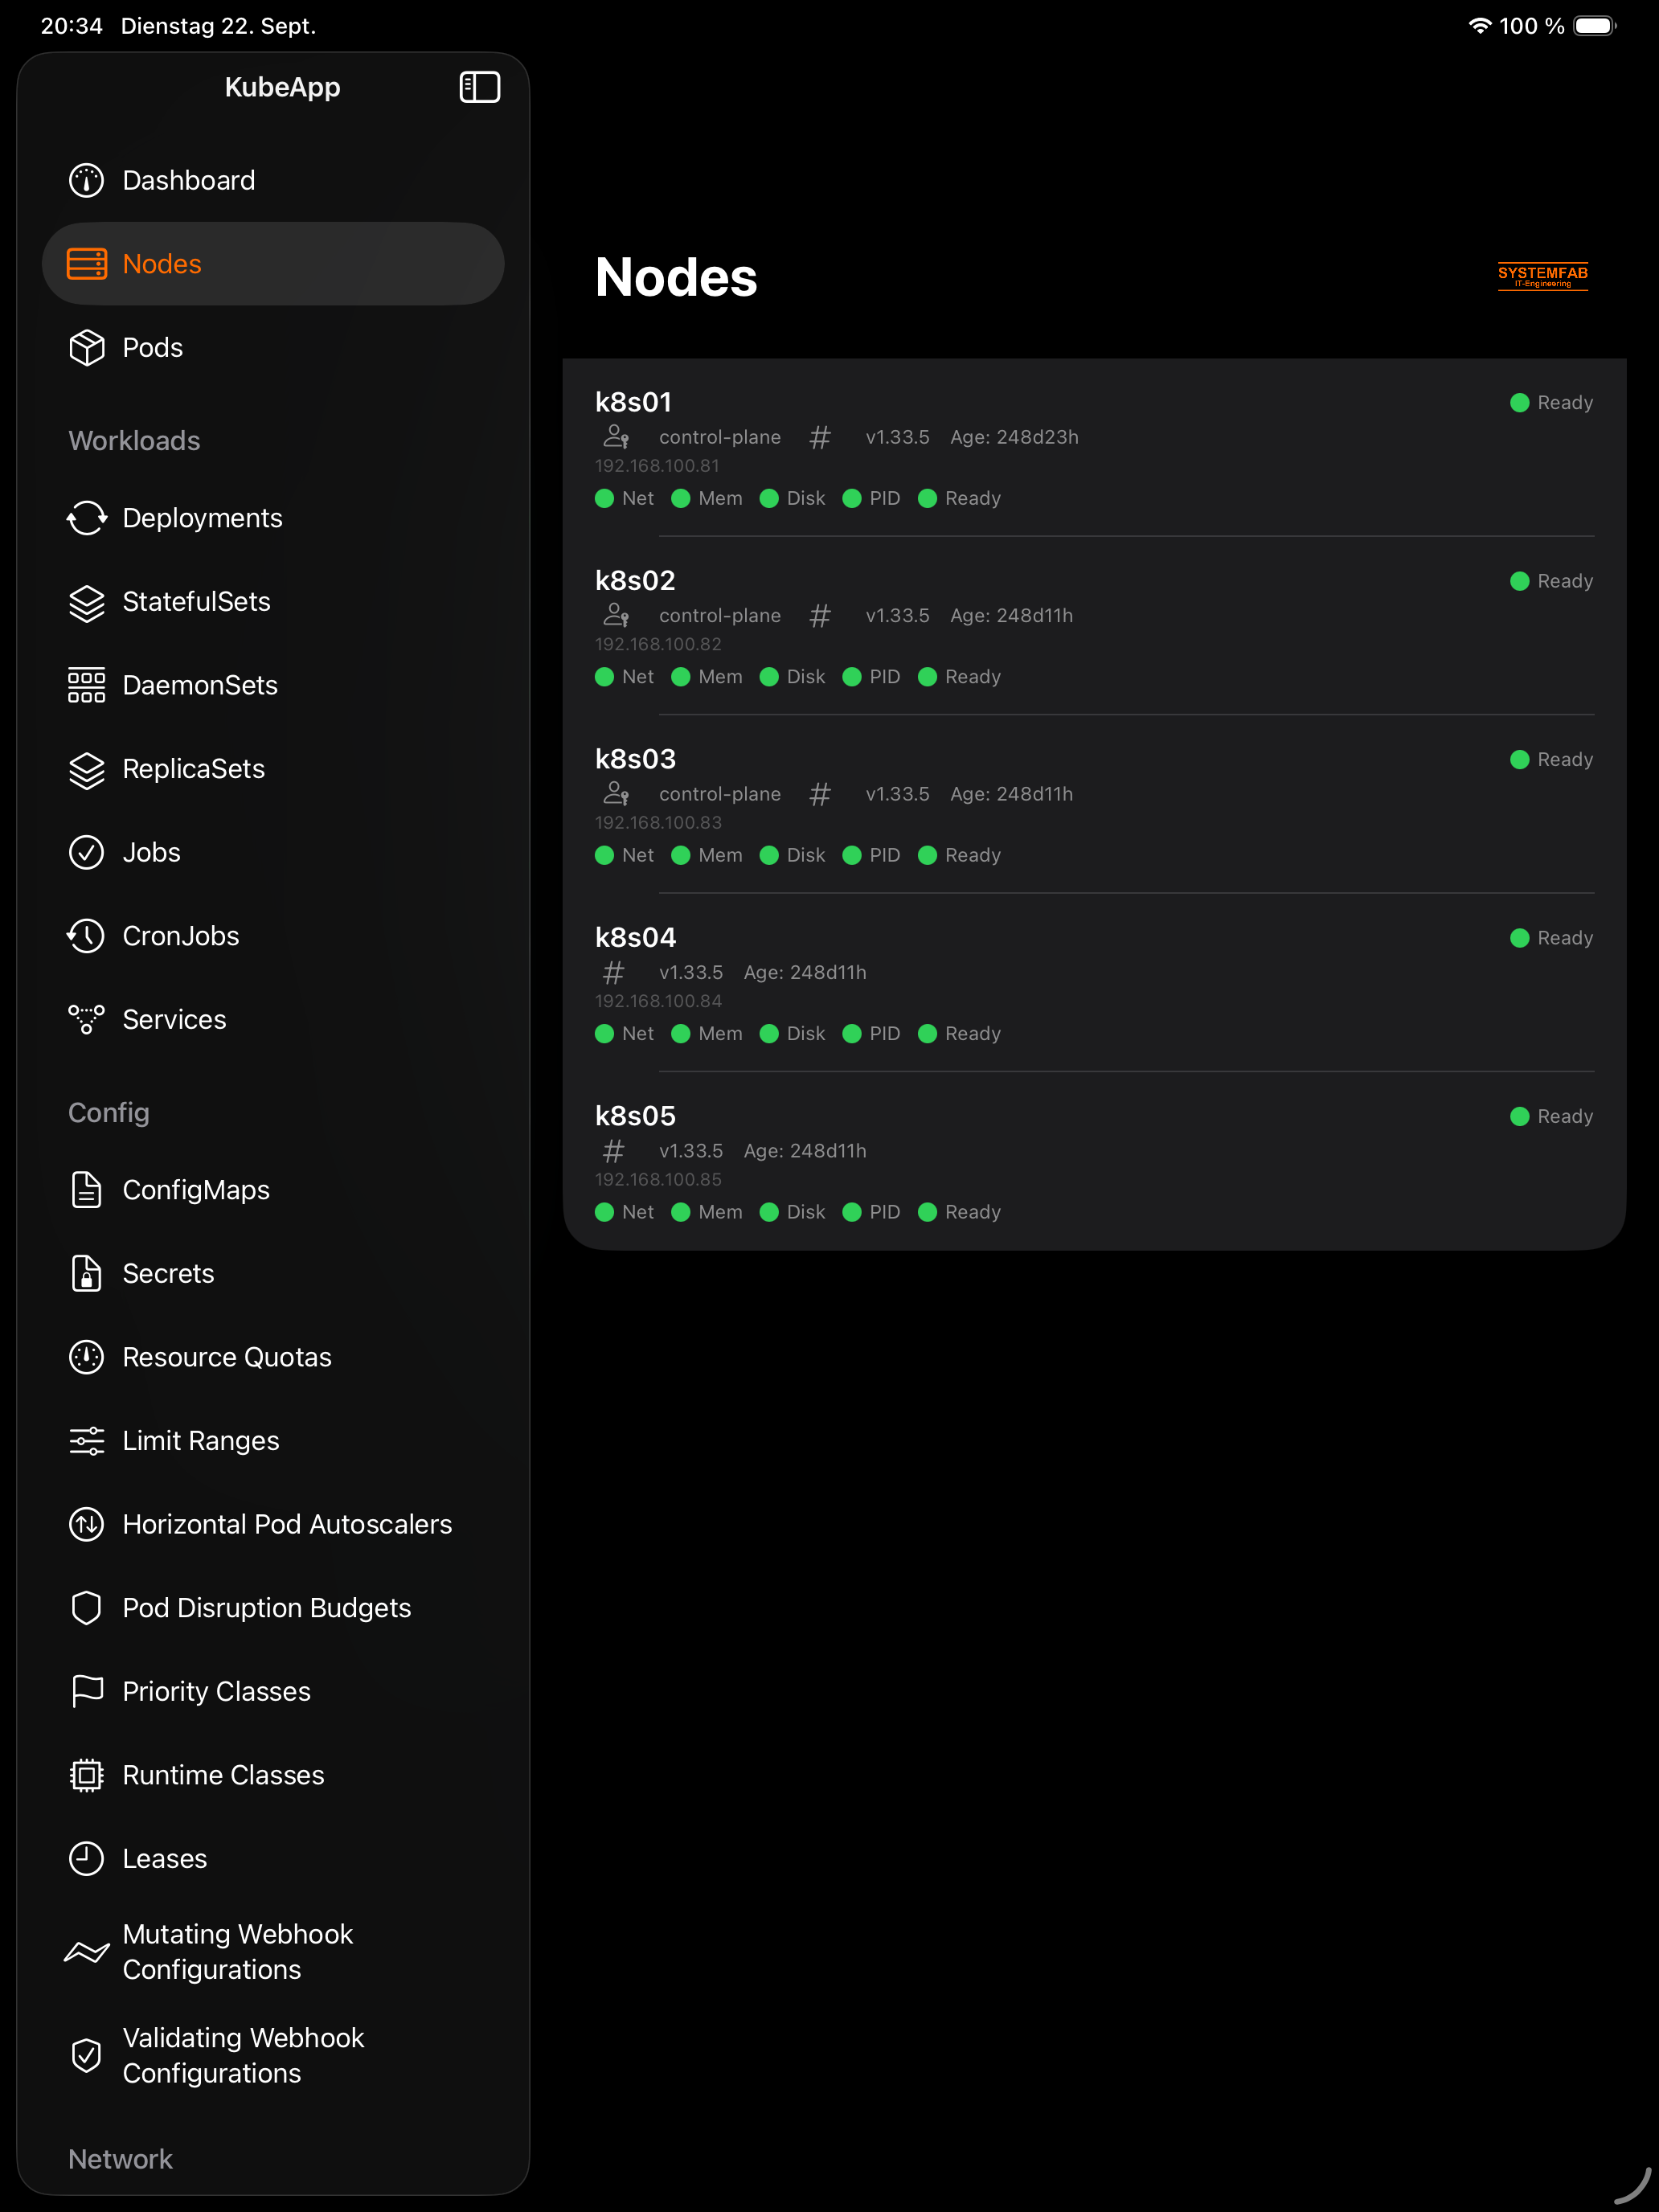Viewport: 1659px width, 2212px height.
Task: Click IP address 192.168.100.81
Action: point(657,466)
